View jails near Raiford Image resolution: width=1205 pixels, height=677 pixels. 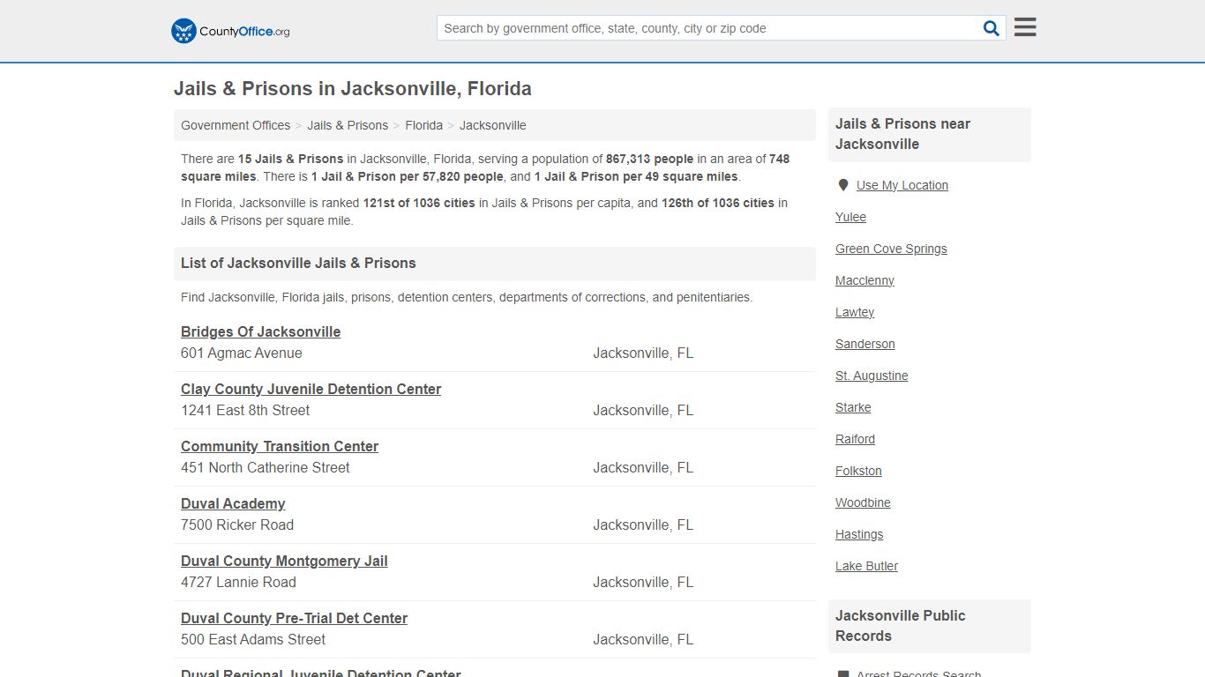click(x=855, y=439)
